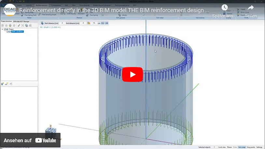
Task: Click Free laying in Meshes group
Action: [92, 15]
